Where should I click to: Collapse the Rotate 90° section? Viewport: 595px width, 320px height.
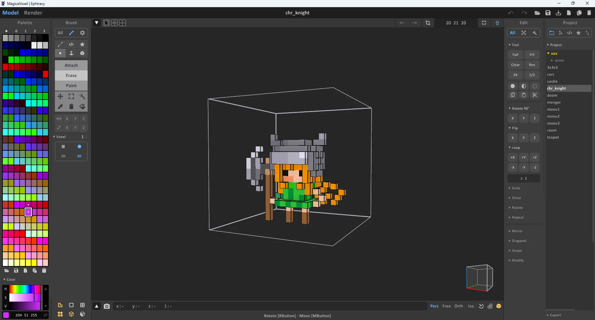[x=519, y=108]
